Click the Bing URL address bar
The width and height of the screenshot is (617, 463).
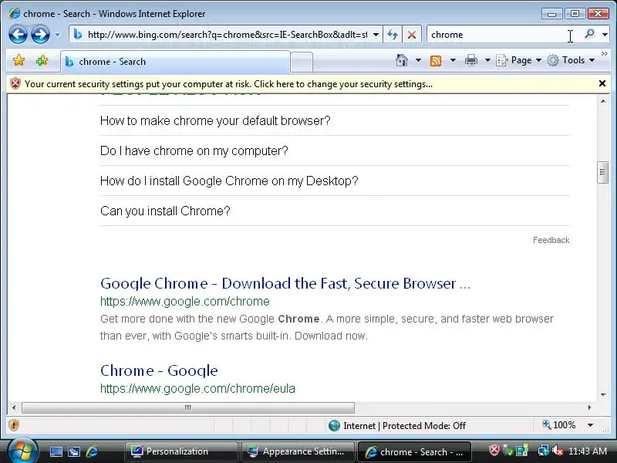coord(222,35)
